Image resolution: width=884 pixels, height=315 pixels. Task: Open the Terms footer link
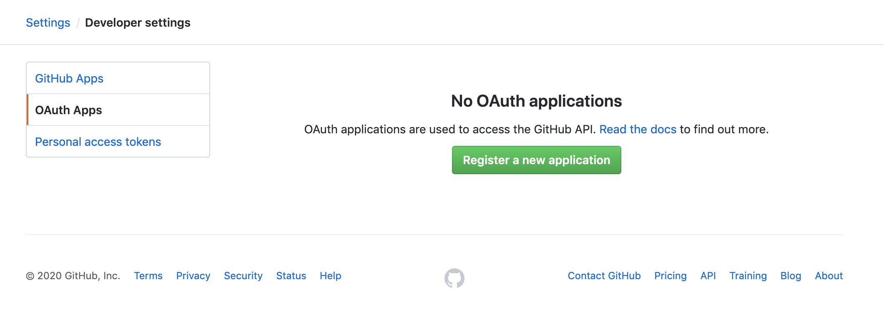click(x=148, y=276)
